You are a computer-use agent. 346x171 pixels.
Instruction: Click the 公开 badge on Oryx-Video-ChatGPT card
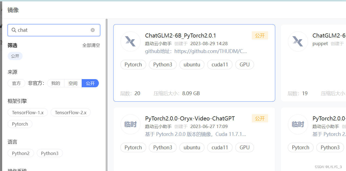coord(260,119)
